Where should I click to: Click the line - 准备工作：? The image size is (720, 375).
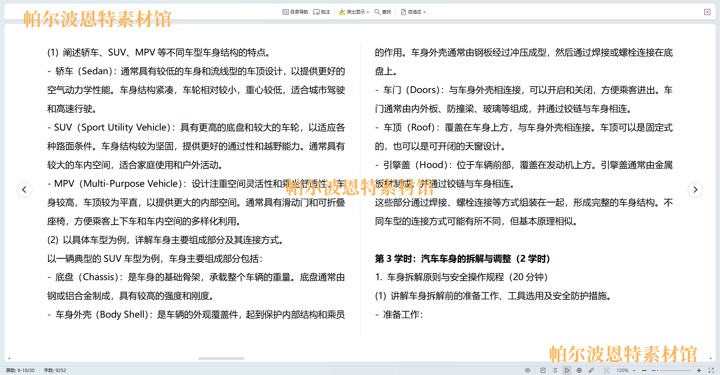(x=399, y=315)
